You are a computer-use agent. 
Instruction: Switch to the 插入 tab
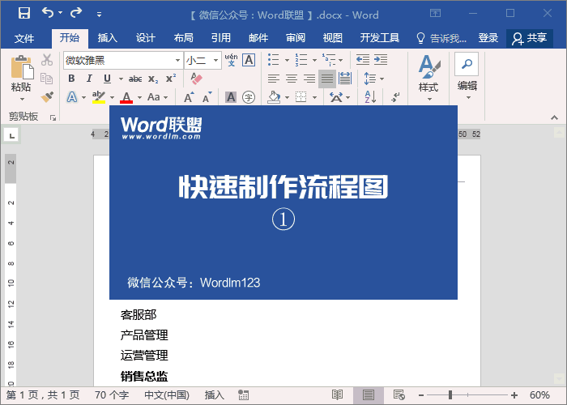[108, 38]
